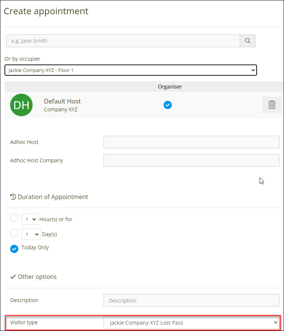Click the Duration of Appointment heading
284x331 pixels.
click(x=53, y=197)
